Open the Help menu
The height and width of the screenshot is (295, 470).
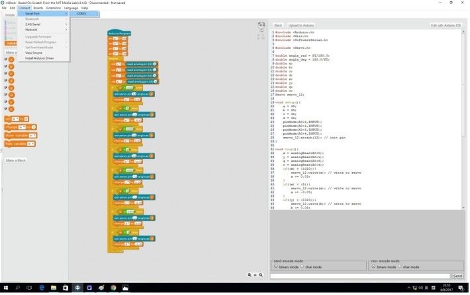85,8
